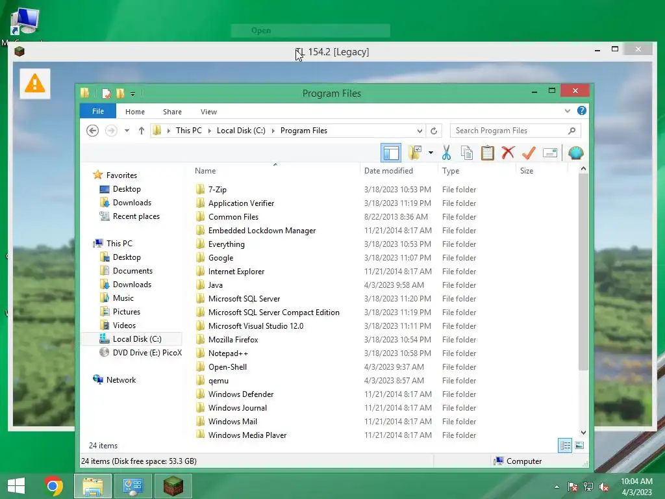Screen dimensions: 665x499
Task: Show hidden tray icons arrow
Action: pyautogui.click(x=557, y=487)
